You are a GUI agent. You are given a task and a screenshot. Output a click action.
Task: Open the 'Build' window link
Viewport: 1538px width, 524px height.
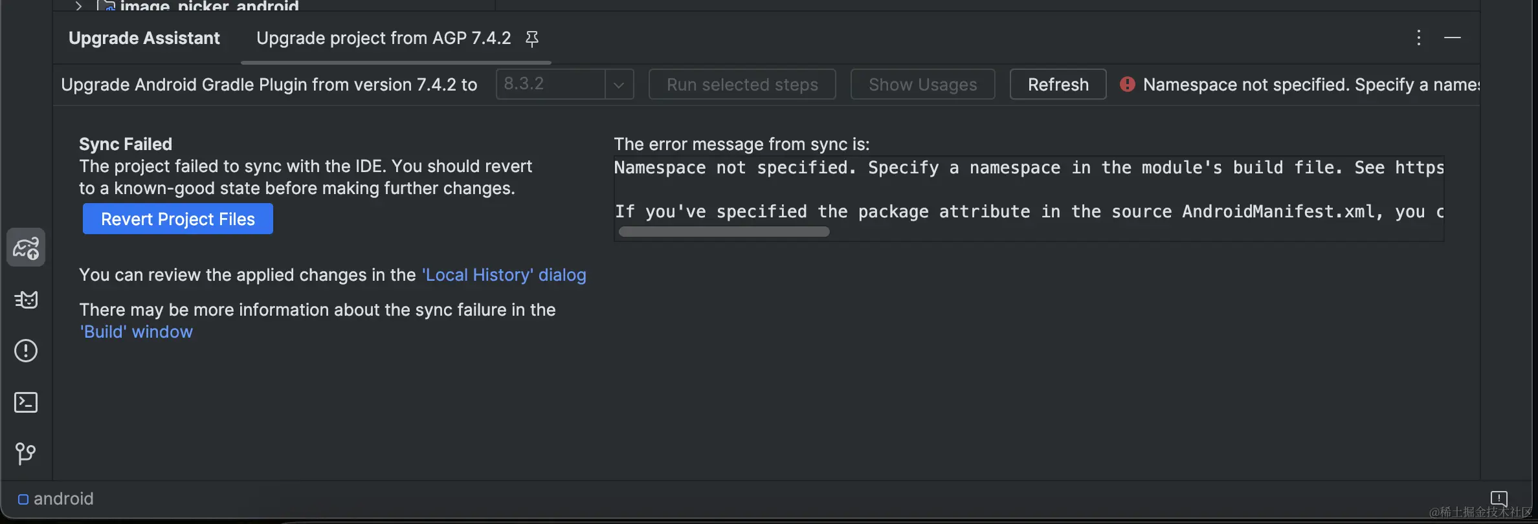tap(136, 331)
